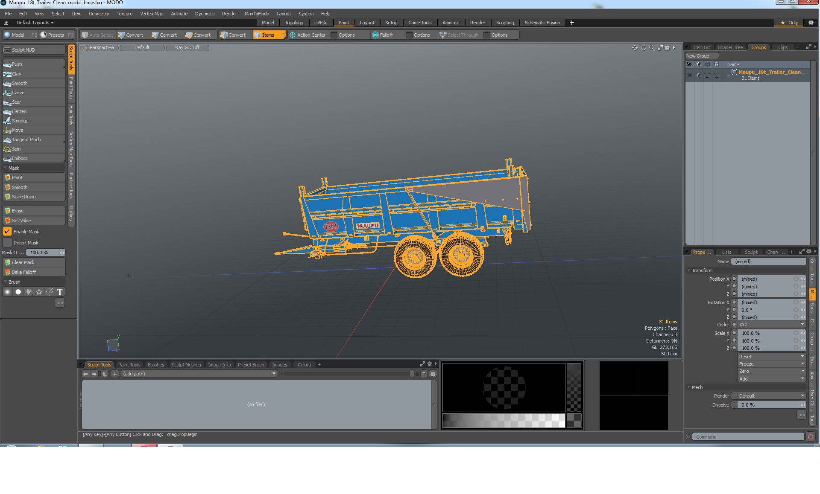The height and width of the screenshot is (494, 820).
Task: Toggle the Select Through Options checkbox
Action: (487, 35)
